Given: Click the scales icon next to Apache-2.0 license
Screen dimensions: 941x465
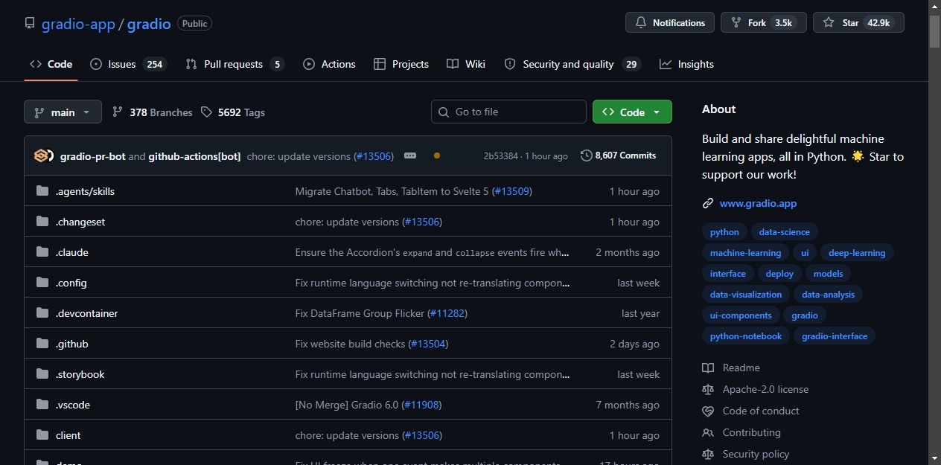Looking at the screenshot, I should point(708,389).
